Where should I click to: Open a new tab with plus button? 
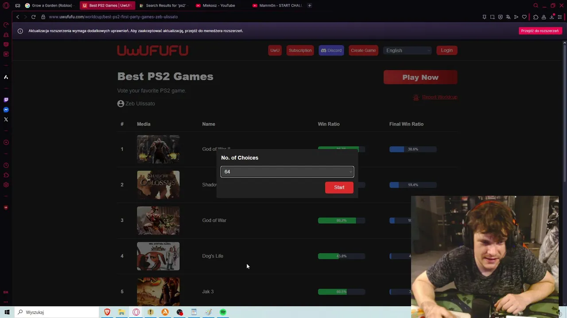tap(310, 5)
